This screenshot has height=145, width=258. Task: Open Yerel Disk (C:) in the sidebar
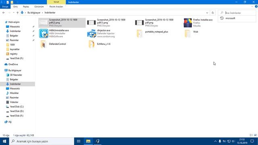pos(17,107)
